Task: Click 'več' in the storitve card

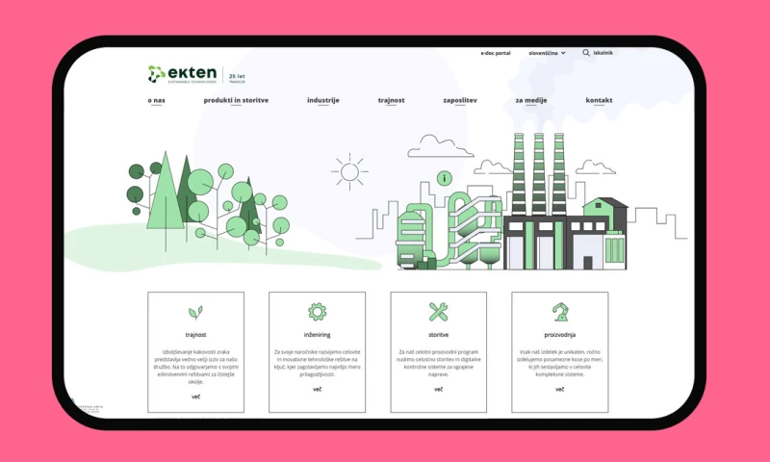Action: [x=439, y=390]
